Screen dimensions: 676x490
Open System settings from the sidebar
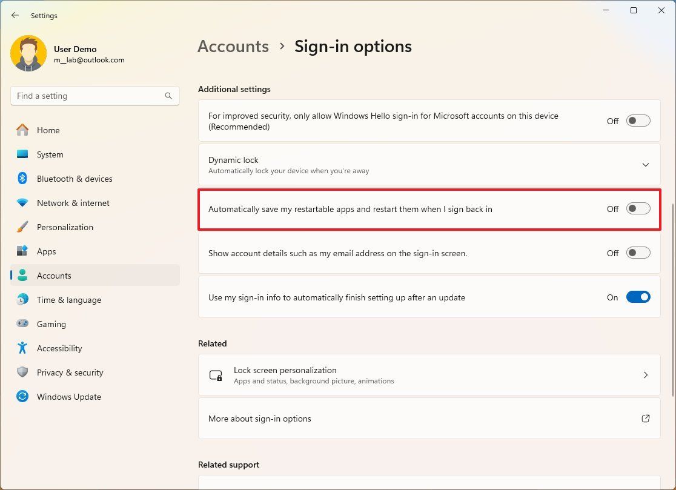pos(50,154)
